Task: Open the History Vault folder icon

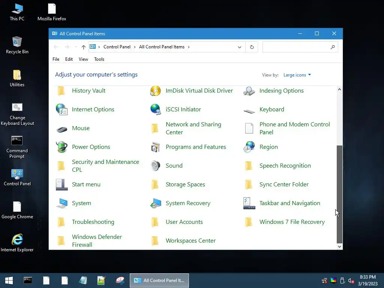Action: (x=61, y=91)
